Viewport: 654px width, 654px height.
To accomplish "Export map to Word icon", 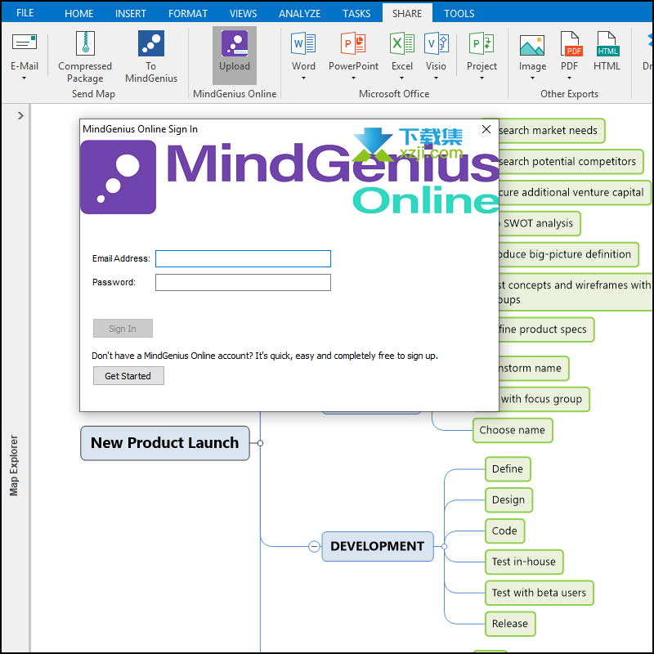I will point(303,43).
